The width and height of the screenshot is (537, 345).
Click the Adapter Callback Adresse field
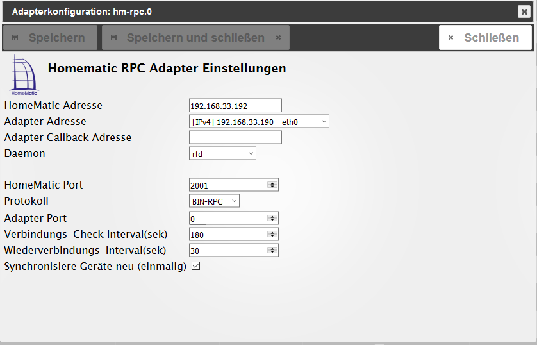[235, 137]
